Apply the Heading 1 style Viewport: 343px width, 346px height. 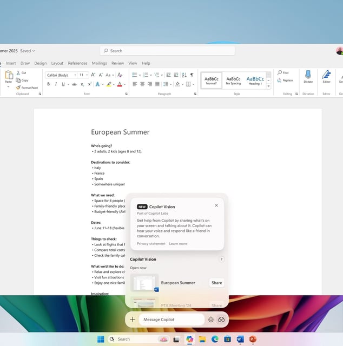(255, 81)
